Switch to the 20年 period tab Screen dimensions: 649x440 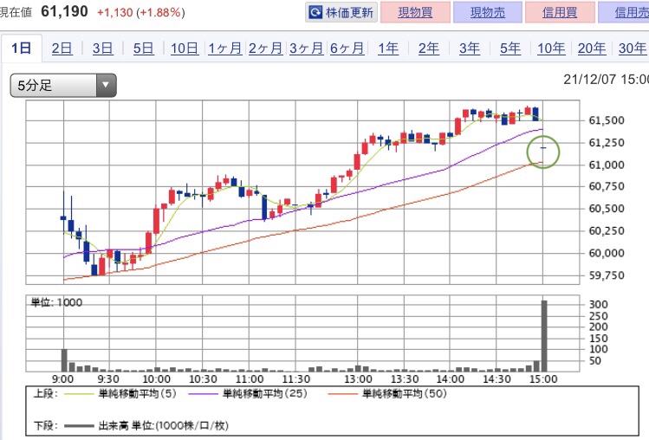(x=592, y=49)
